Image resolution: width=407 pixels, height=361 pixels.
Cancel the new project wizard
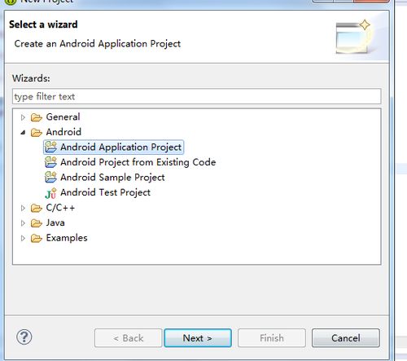point(346,338)
